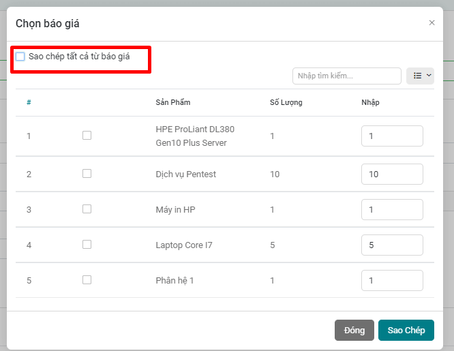454x351 pixels.
Task: Enable 'Sao chép tất cả từ báo giá'
Action: pyautogui.click(x=20, y=57)
